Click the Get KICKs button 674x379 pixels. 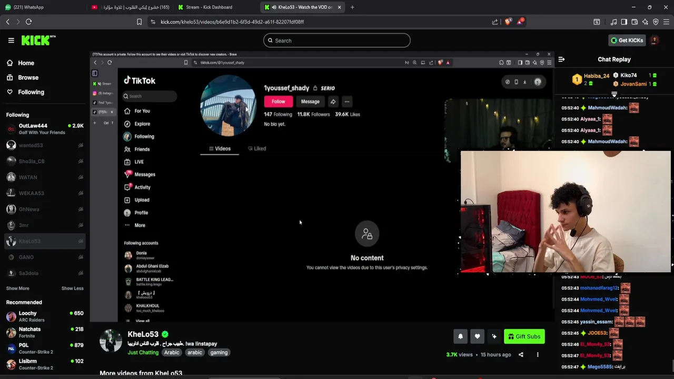click(626, 40)
